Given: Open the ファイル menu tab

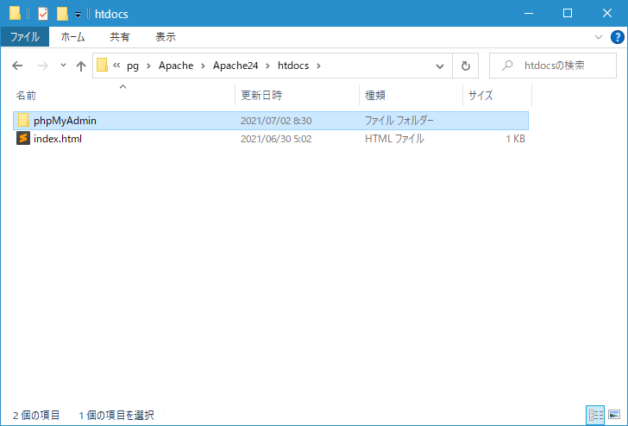Looking at the screenshot, I should pos(25,37).
